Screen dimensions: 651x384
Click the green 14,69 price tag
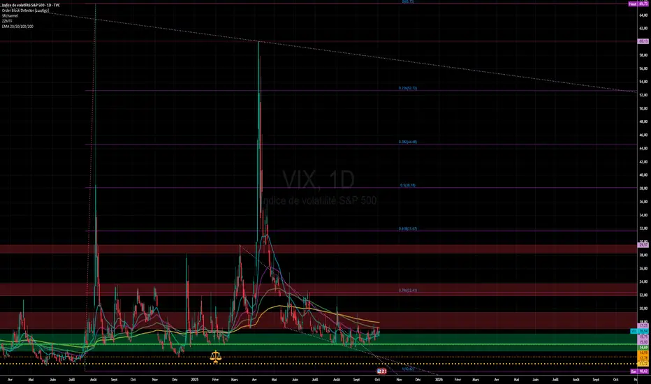tap(643, 348)
